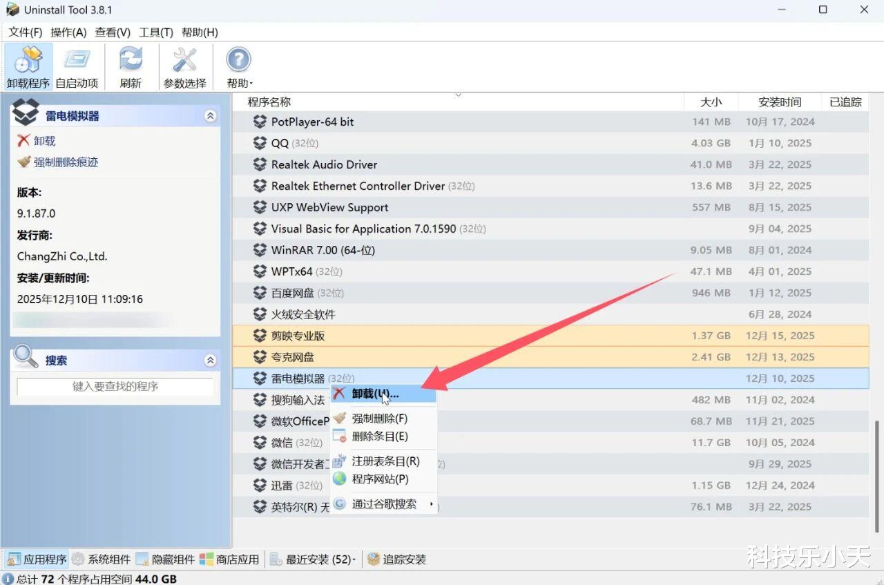
Task: Click the 9.1.87.0 version value
Action: pos(36,213)
